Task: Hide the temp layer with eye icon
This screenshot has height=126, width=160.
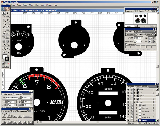Action: 129,90
